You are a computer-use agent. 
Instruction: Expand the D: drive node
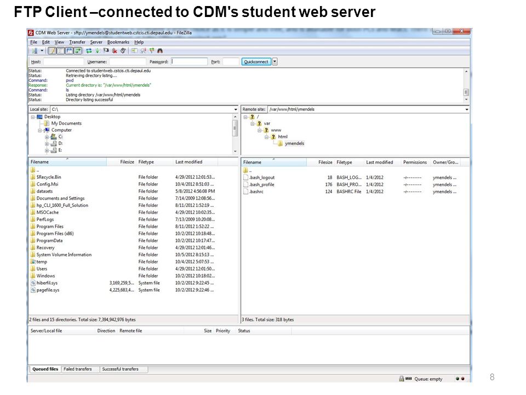click(47, 144)
